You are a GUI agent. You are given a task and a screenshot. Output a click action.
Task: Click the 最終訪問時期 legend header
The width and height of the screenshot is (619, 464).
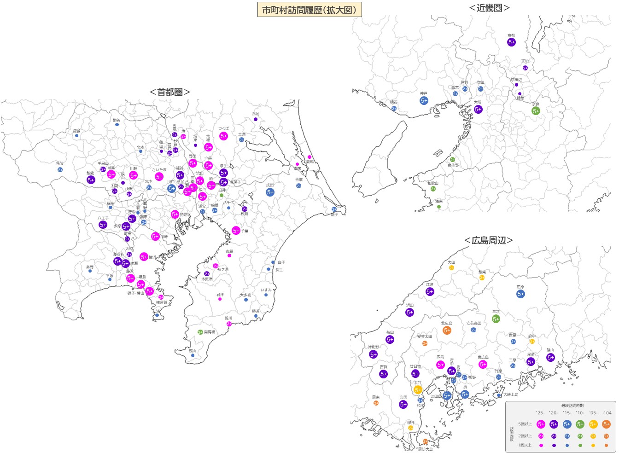(572, 406)
